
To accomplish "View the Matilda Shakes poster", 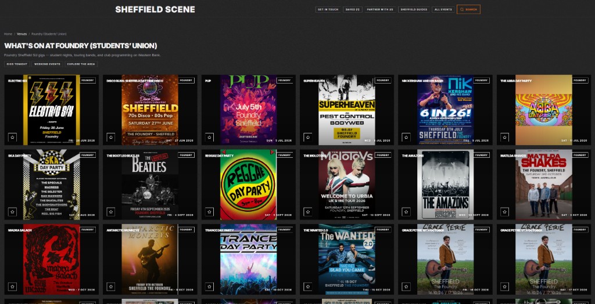I will point(544,184).
